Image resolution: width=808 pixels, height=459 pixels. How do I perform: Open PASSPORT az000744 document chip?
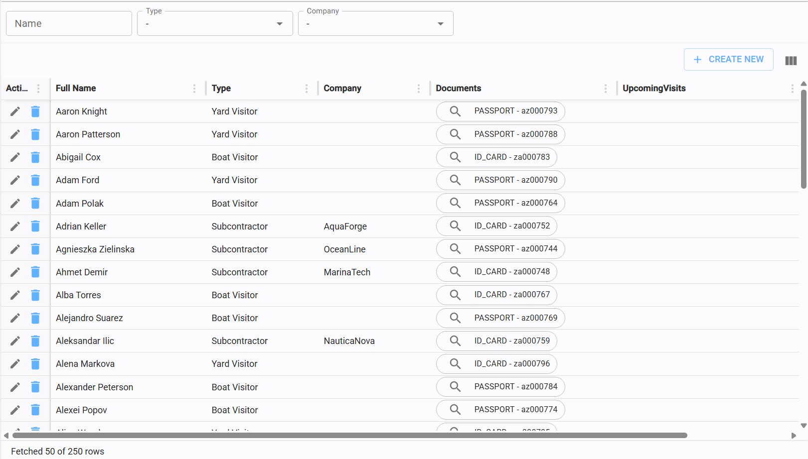tap(500, 249)
